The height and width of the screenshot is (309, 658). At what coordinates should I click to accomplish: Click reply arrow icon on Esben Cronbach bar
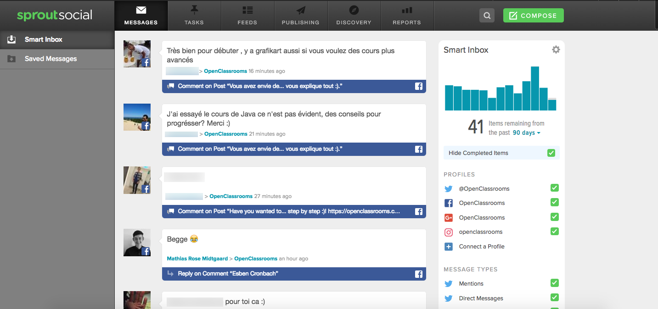click(171, 274)
